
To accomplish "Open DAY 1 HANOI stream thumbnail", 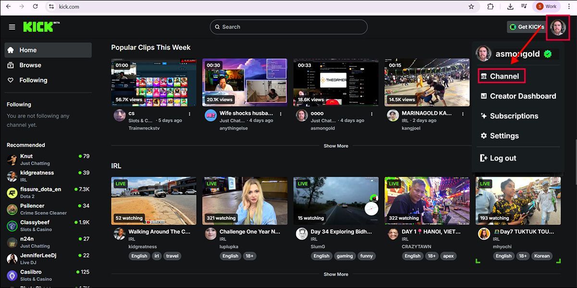I will (427, 200).
